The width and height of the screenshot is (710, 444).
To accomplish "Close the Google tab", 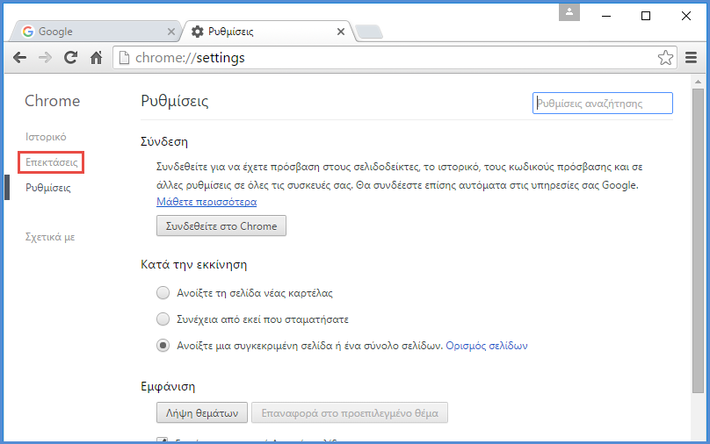I will click(x=171, y=32).
